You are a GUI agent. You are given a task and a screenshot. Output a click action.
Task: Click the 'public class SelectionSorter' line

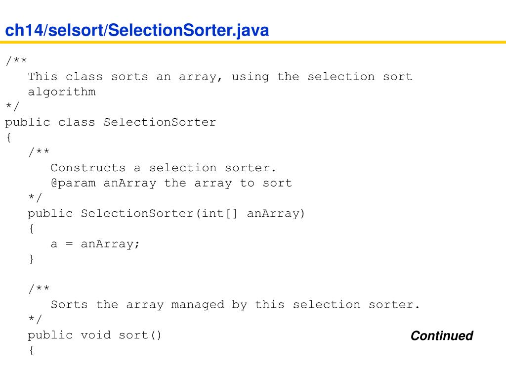(110, 122)
